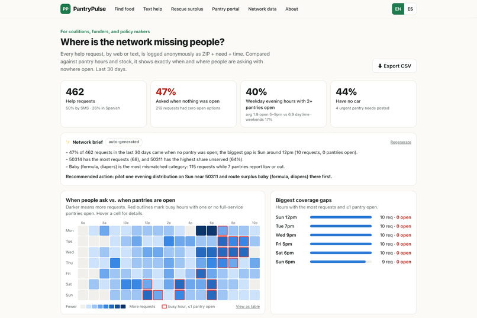Image resolution: width=477 pixels, height=318 pixels.
Task: Click the Biggest coverage gaps heading
Action: click(304, 200)
